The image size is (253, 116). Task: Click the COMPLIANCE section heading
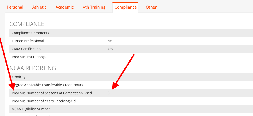coord(27,24)
